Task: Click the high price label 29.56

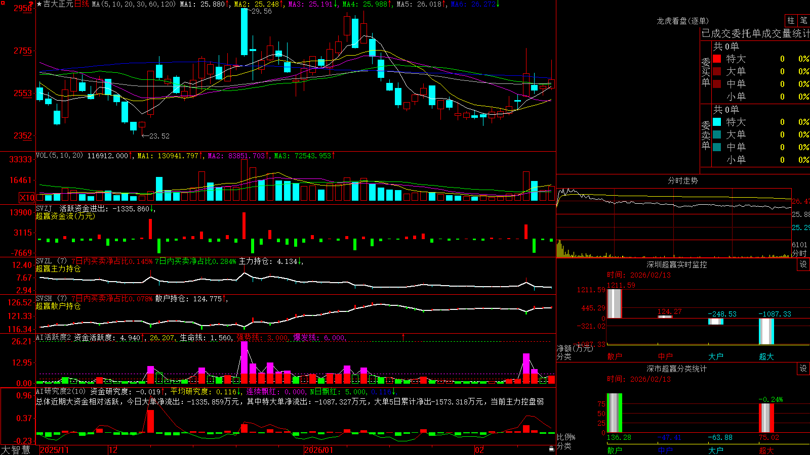Action: pos(261,11)
